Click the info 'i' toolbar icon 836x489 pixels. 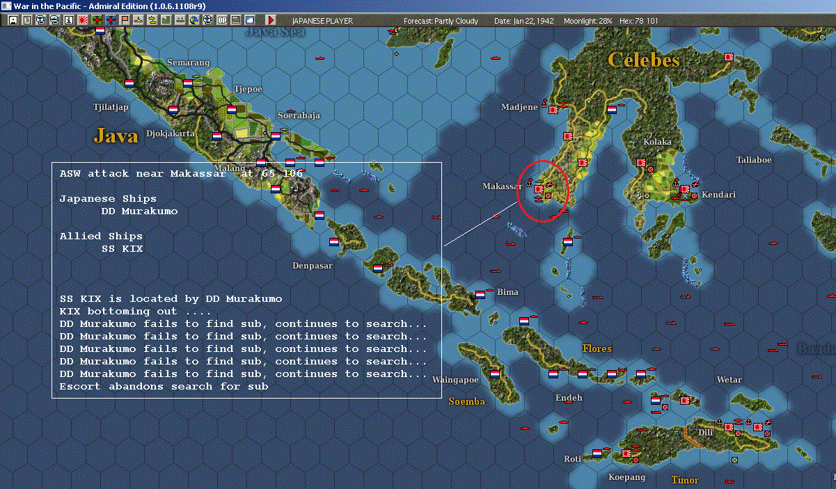point(68,20)
